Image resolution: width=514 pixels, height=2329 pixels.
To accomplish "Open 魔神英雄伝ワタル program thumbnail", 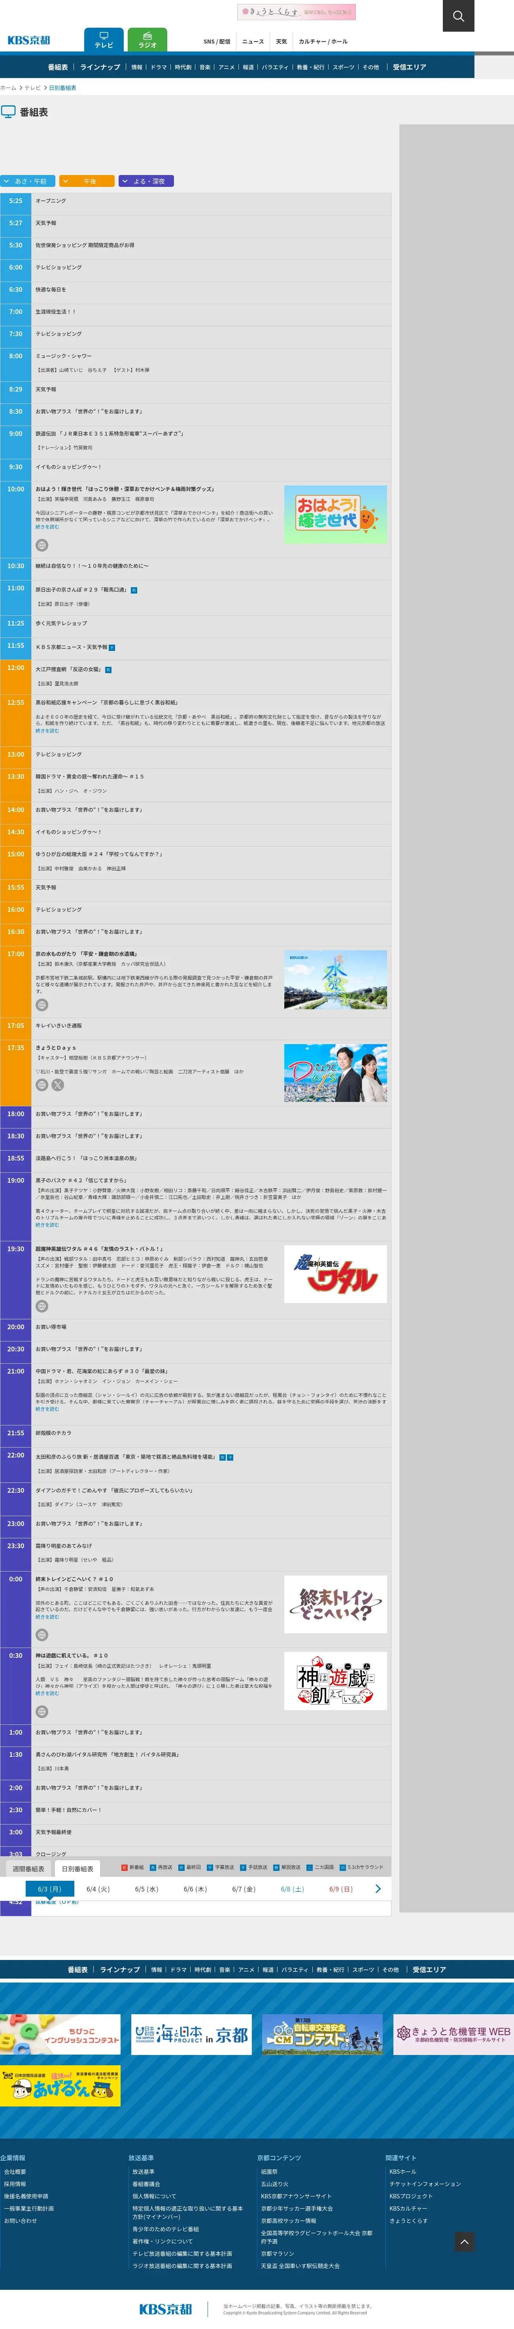I will 335,1274.
